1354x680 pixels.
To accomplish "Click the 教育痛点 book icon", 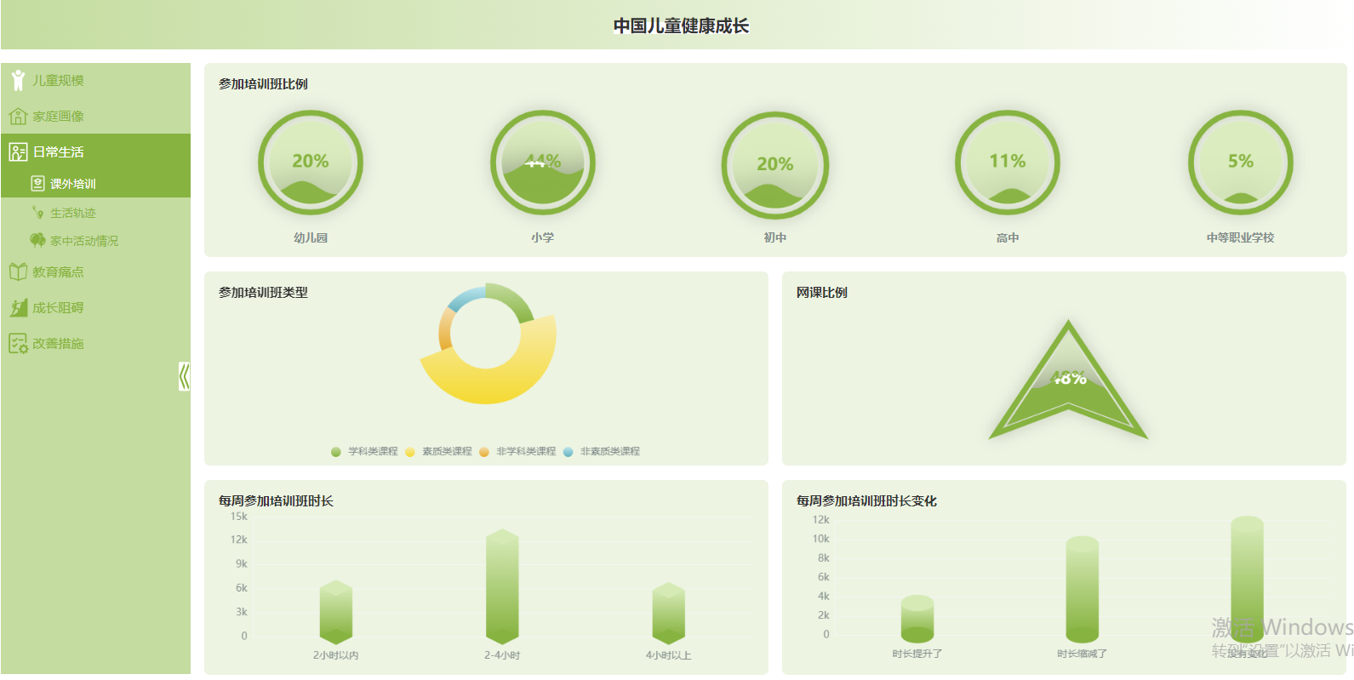I will click(18, 271).
